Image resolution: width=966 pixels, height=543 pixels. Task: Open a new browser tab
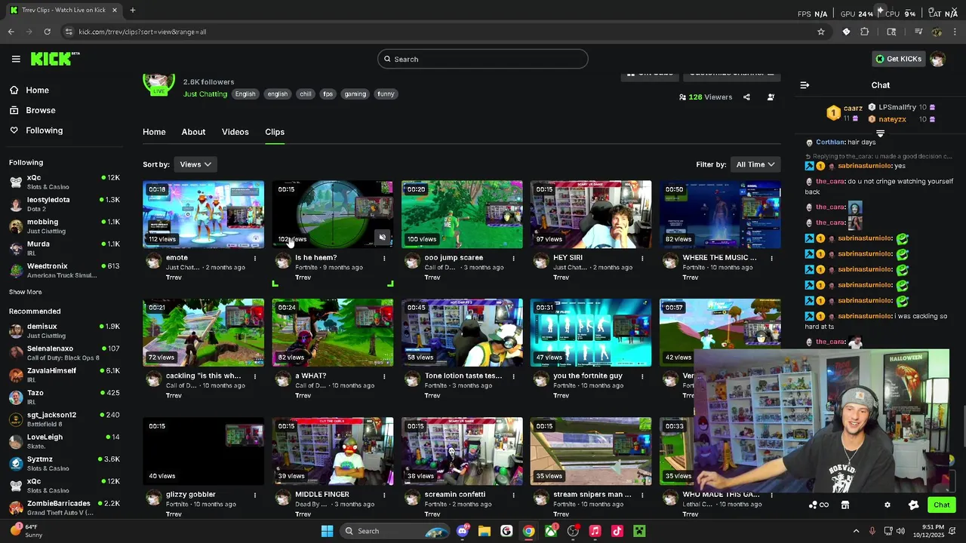(x=133, y=10)
